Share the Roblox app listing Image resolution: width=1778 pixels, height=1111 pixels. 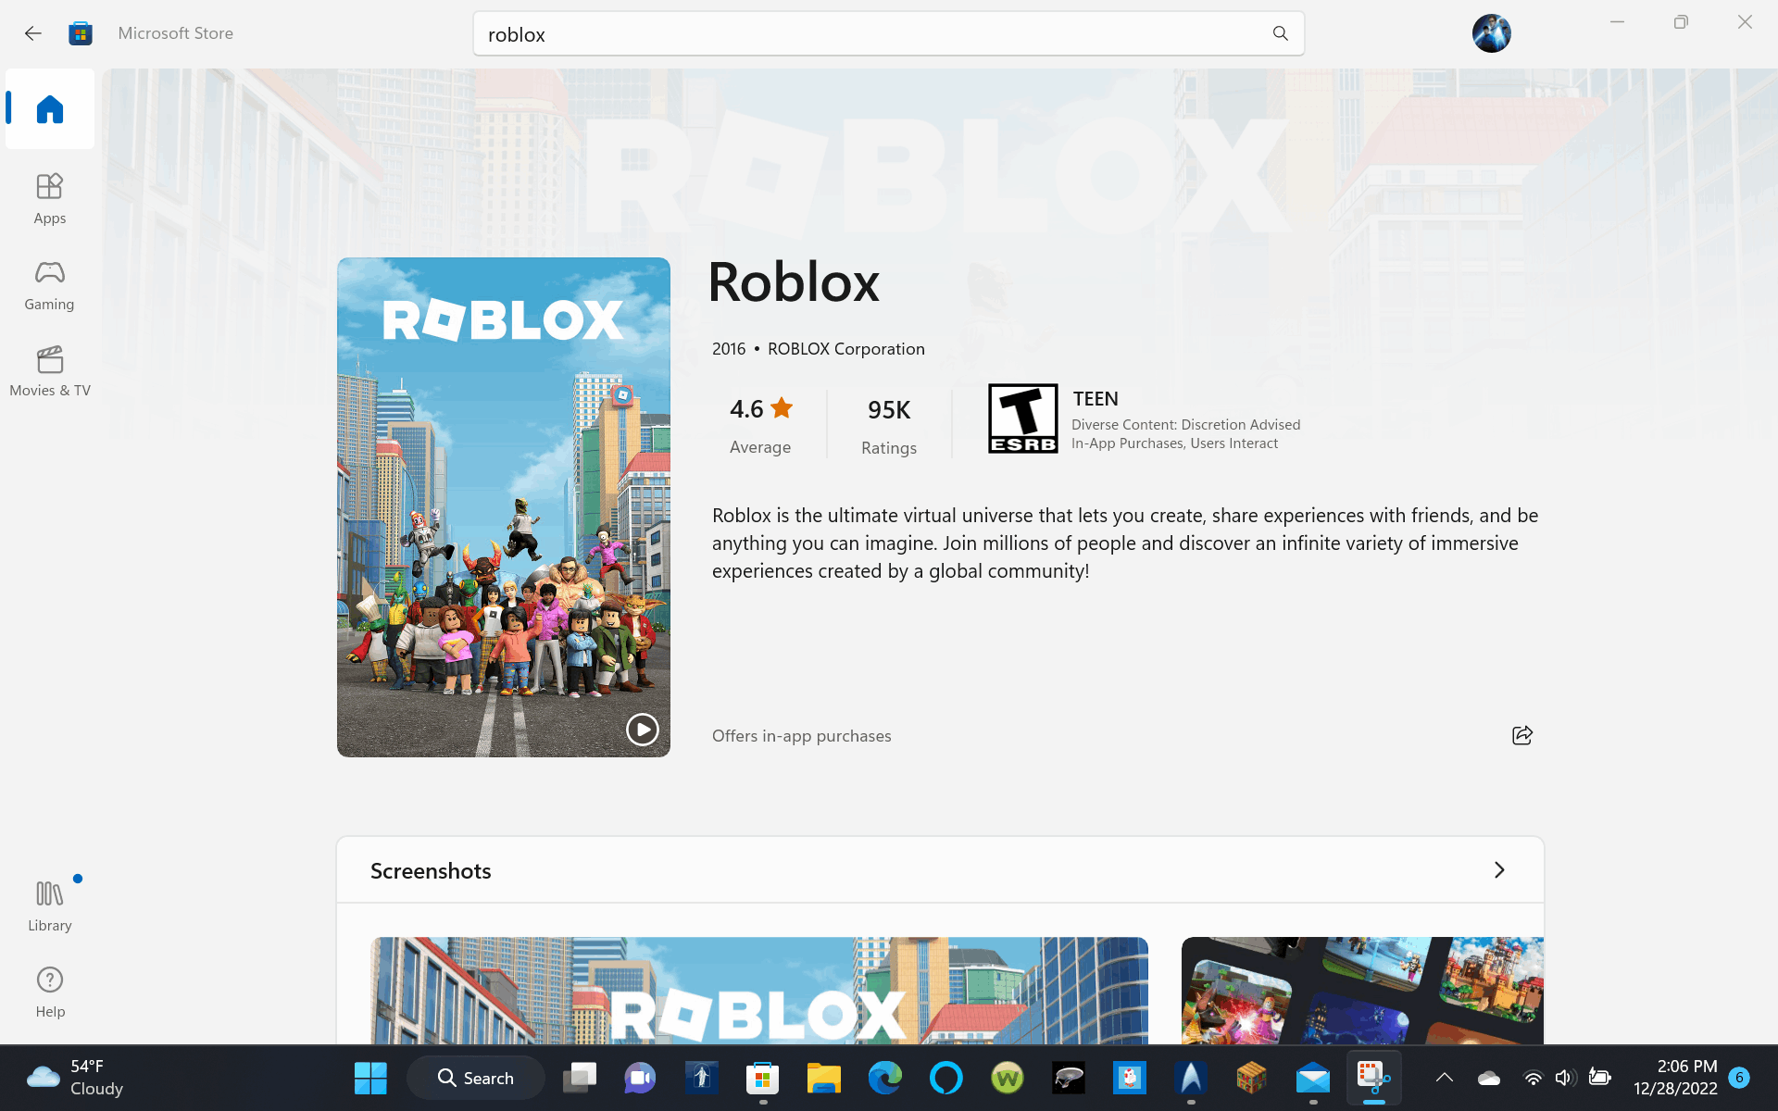[x=1522, y=735]
